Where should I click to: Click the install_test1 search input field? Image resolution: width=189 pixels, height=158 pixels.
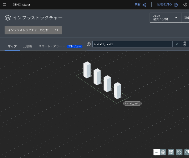132,44
